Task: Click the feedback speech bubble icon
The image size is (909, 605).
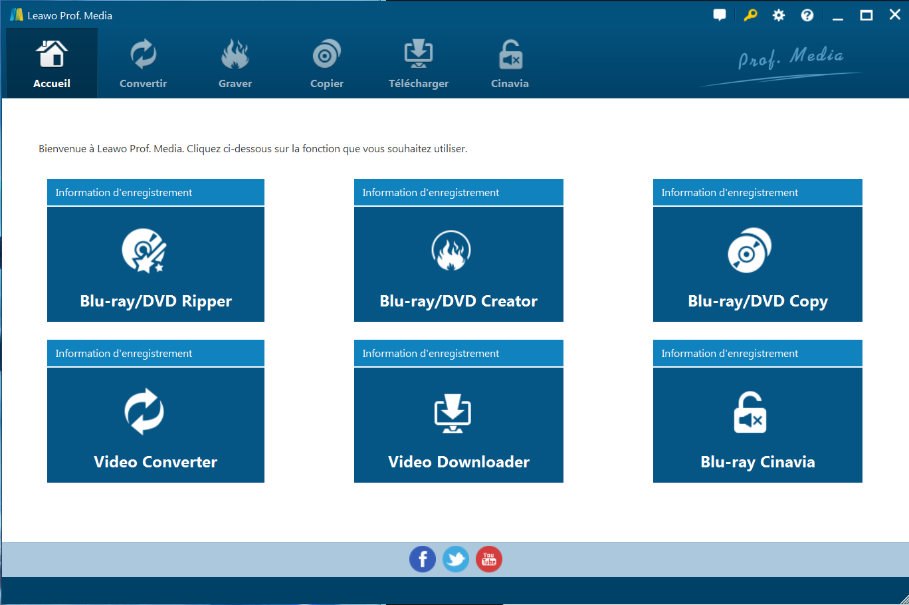Action: [720, 15]
